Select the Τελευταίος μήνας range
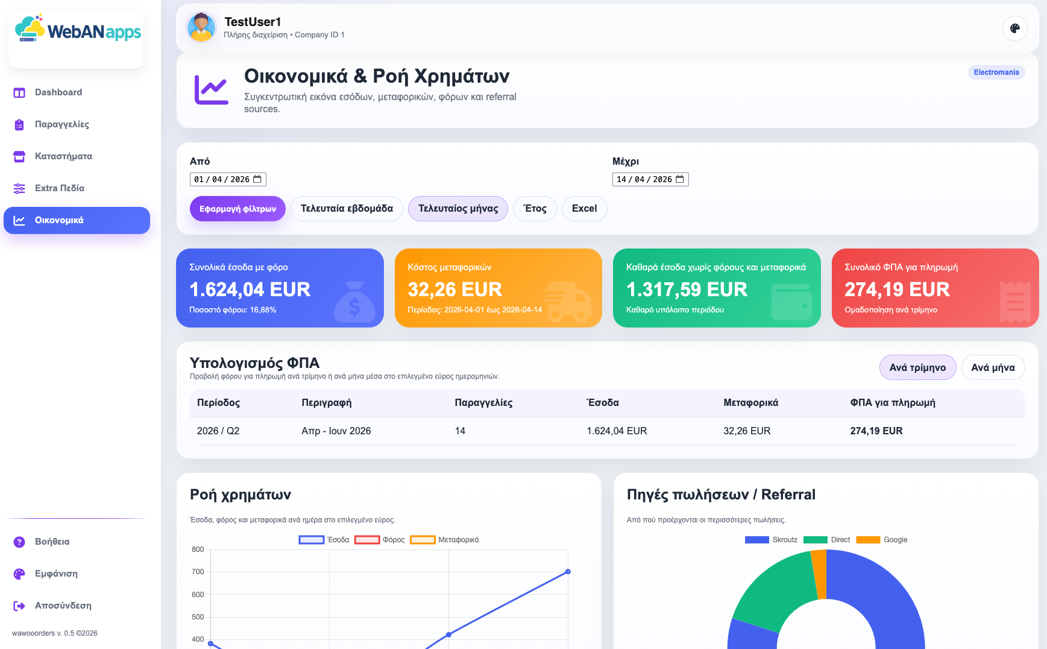Screen dimensions: 1047x649 click(458, 209)
